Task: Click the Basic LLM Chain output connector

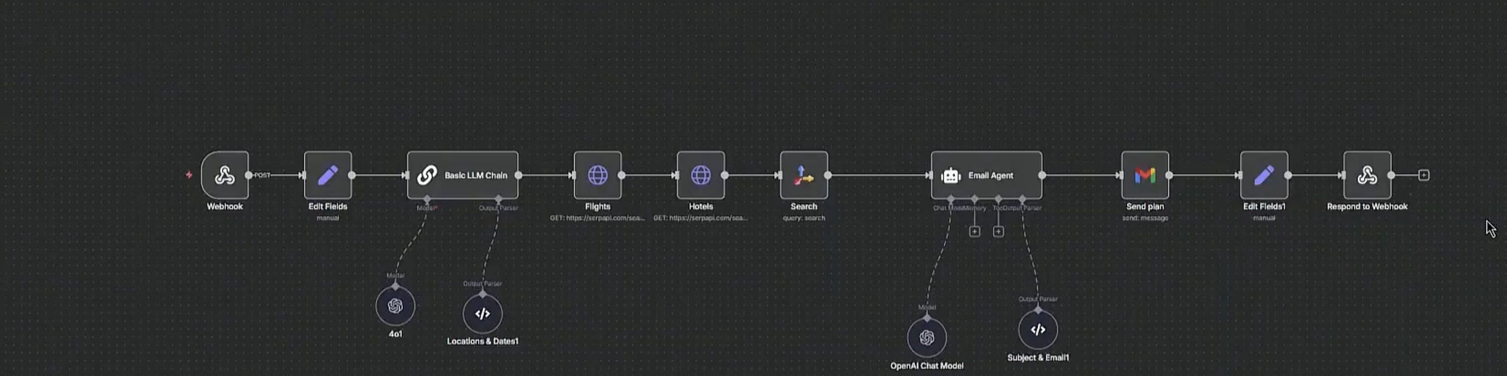Action: pos(518,175)
